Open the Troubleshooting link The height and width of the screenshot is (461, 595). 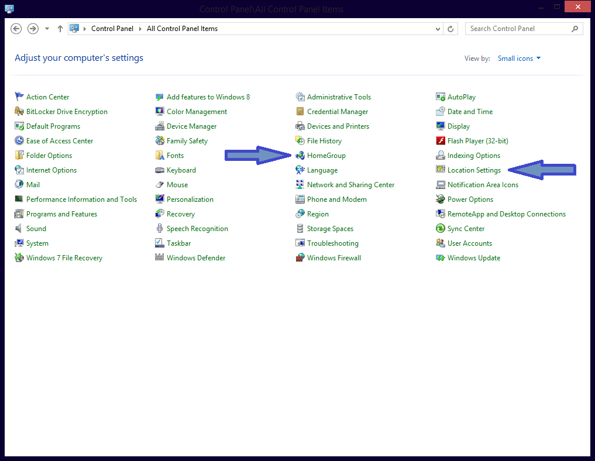point(333,243)
